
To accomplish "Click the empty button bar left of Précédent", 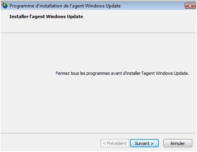I will [x=50, y=143].
